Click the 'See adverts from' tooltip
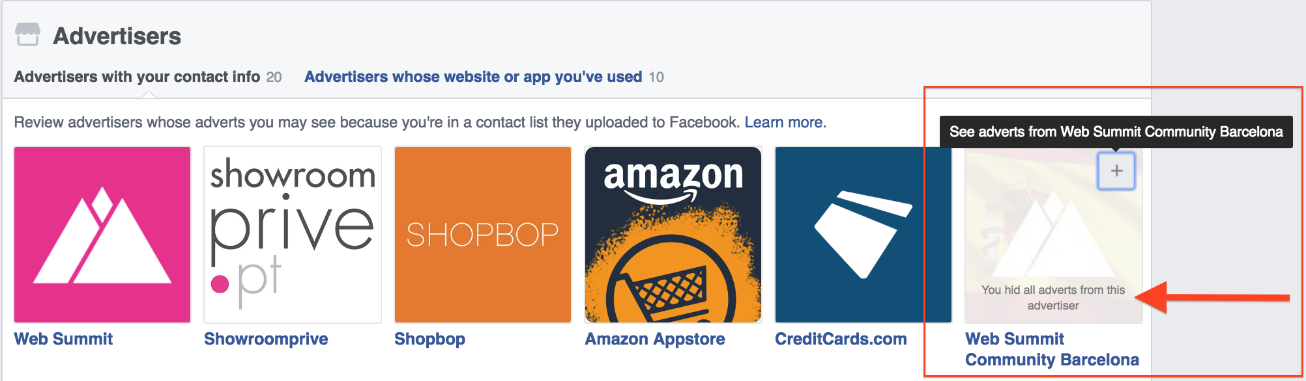 pos(1116,132)
